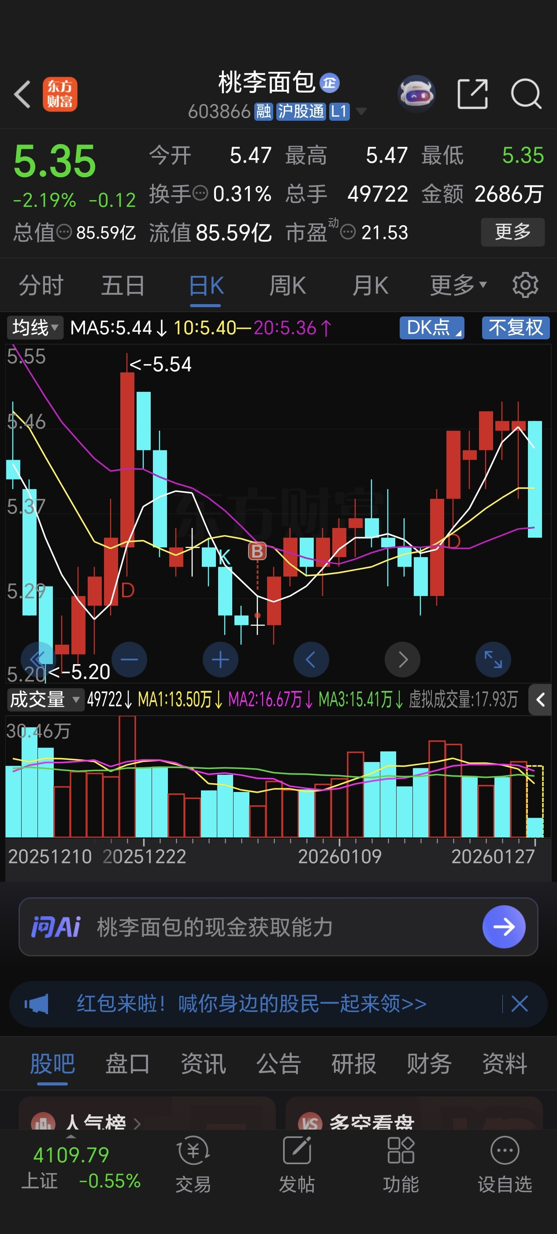Move chart left with the back chevron

311,660
